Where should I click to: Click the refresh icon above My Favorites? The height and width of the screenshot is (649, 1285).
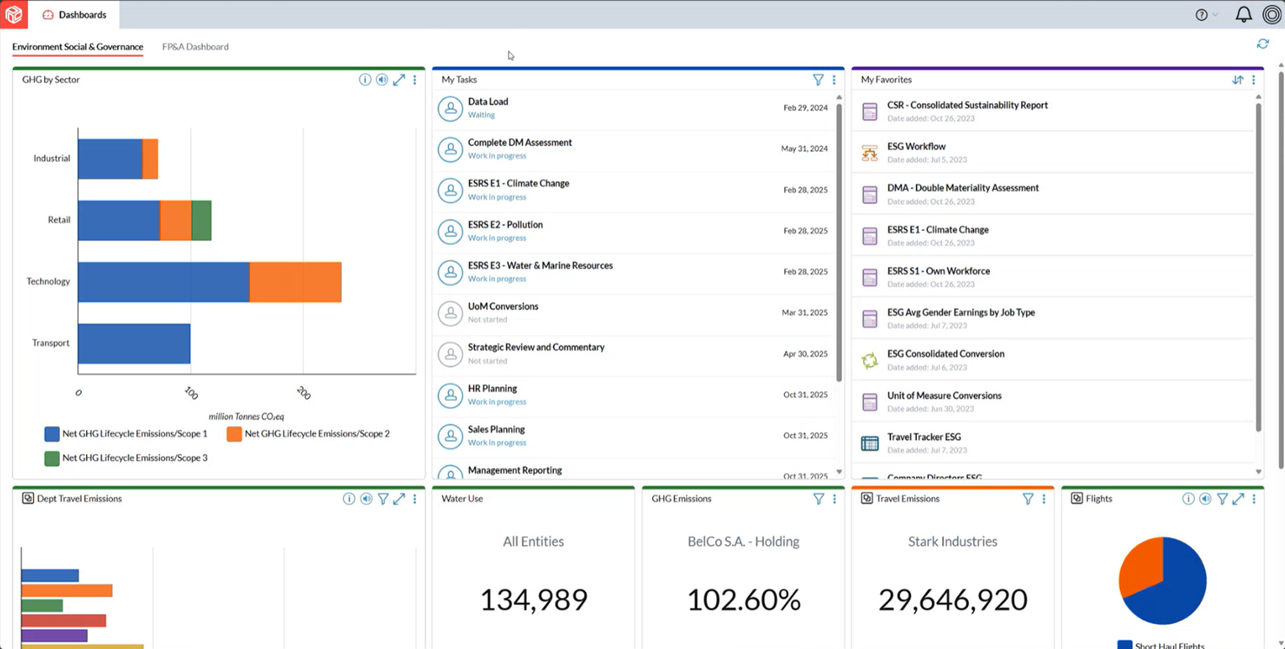[x=1263, y=43]
